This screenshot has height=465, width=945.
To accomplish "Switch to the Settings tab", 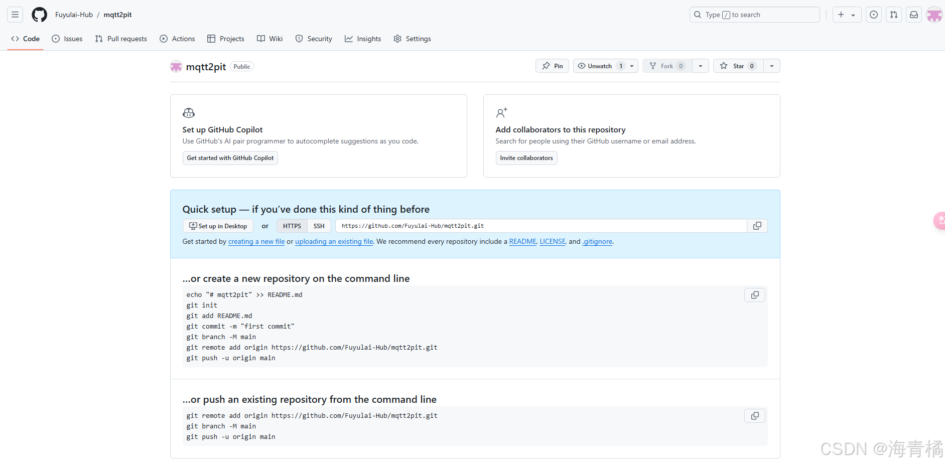I will pyautogui.click(x=412, y=39).
